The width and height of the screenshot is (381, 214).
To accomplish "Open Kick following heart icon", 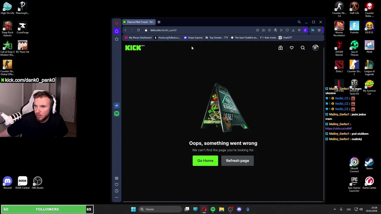I will pos(292,48).
